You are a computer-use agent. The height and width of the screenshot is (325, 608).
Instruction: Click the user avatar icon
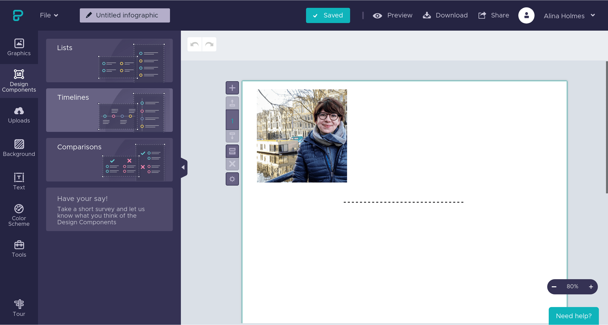tap(526, 15)
